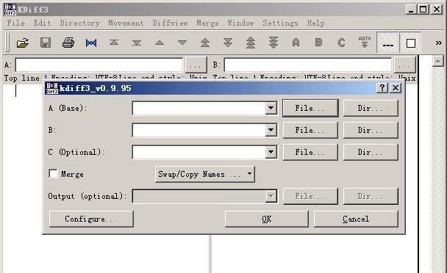447x273 pixels.
Task: Open the Window menu
Action: point(240,23)
